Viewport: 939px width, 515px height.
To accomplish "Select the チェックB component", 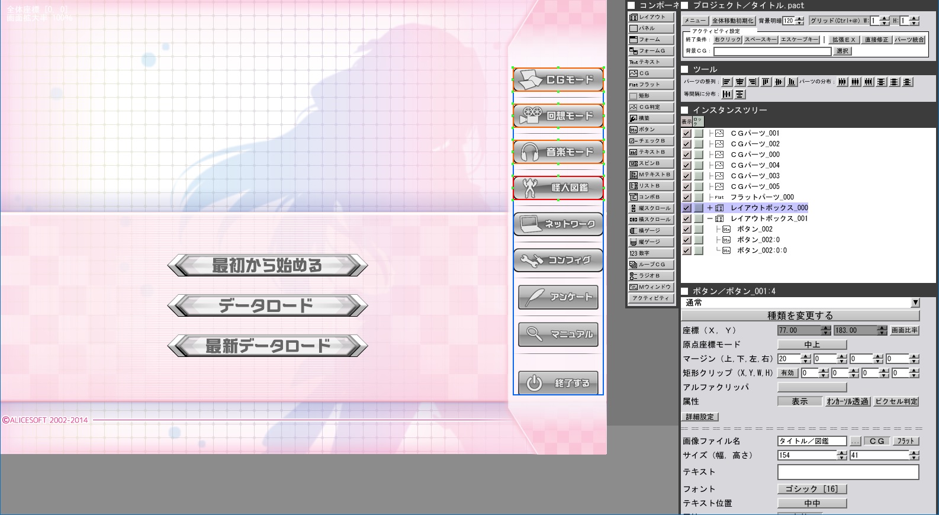I will click(651, 141).
